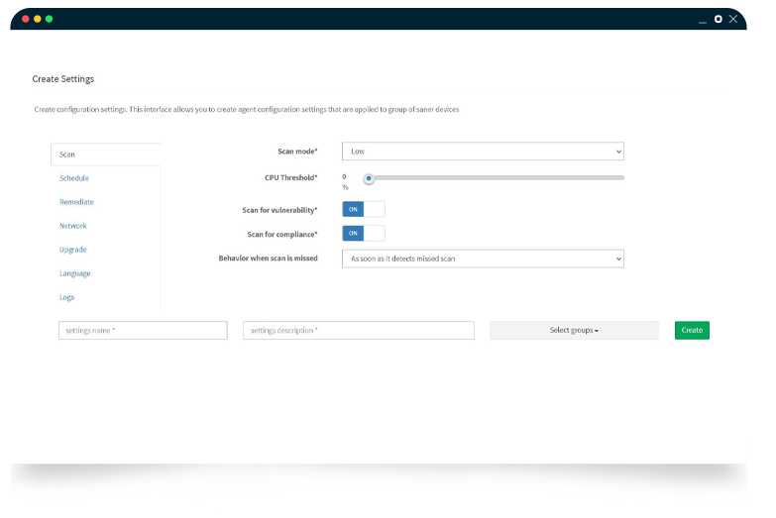
Task: Open the Language tab
Action: (75, 273)
